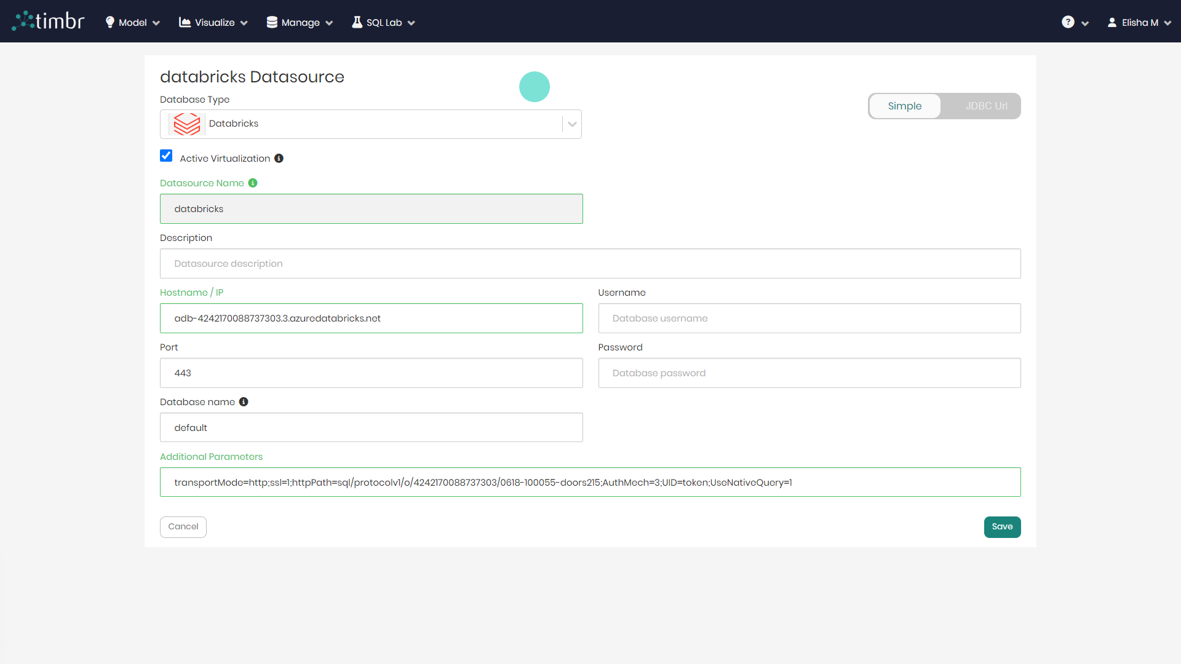
Task: Click the info icon beside Datasource Name
Action: pyautogui.click(x=253, y=183)
